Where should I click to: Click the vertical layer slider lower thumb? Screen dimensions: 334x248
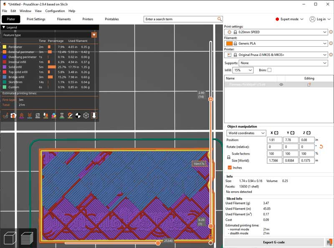(211, 226)
